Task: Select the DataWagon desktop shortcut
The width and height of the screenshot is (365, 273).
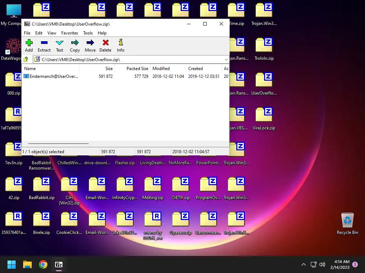Action: (11, 49)
